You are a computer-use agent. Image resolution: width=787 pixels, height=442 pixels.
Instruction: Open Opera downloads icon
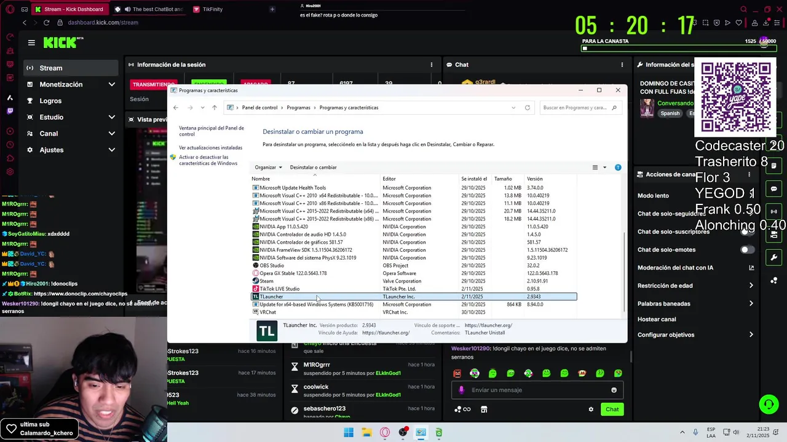(x=765, y=23)
